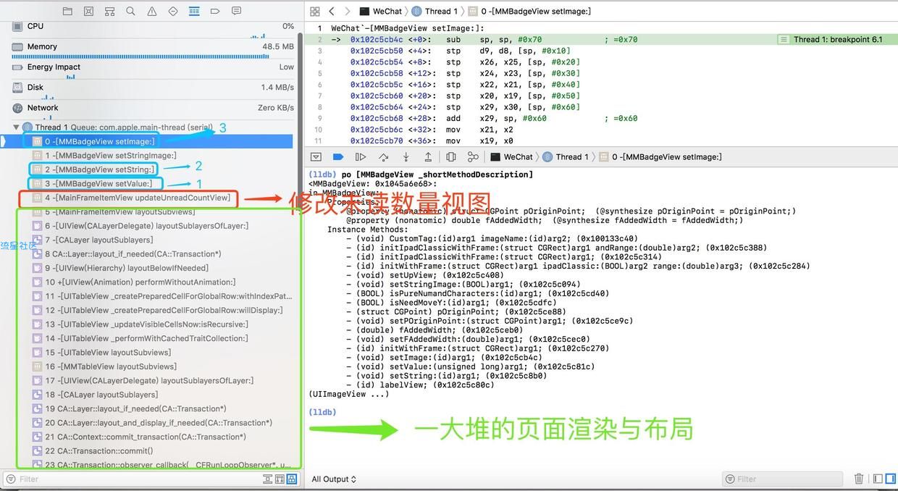
Task: Toggle breakpoints activation in debug bar
Action: [x=338, y=157]
